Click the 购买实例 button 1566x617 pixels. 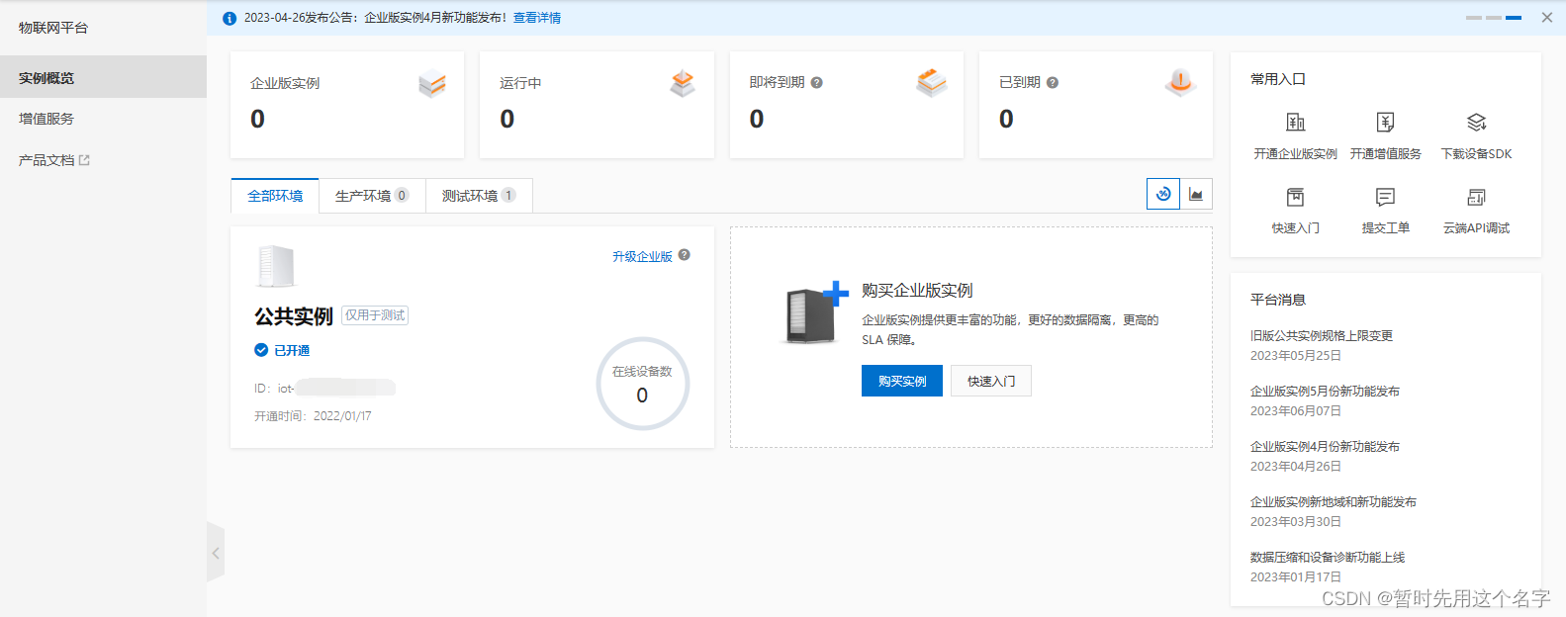901,381
